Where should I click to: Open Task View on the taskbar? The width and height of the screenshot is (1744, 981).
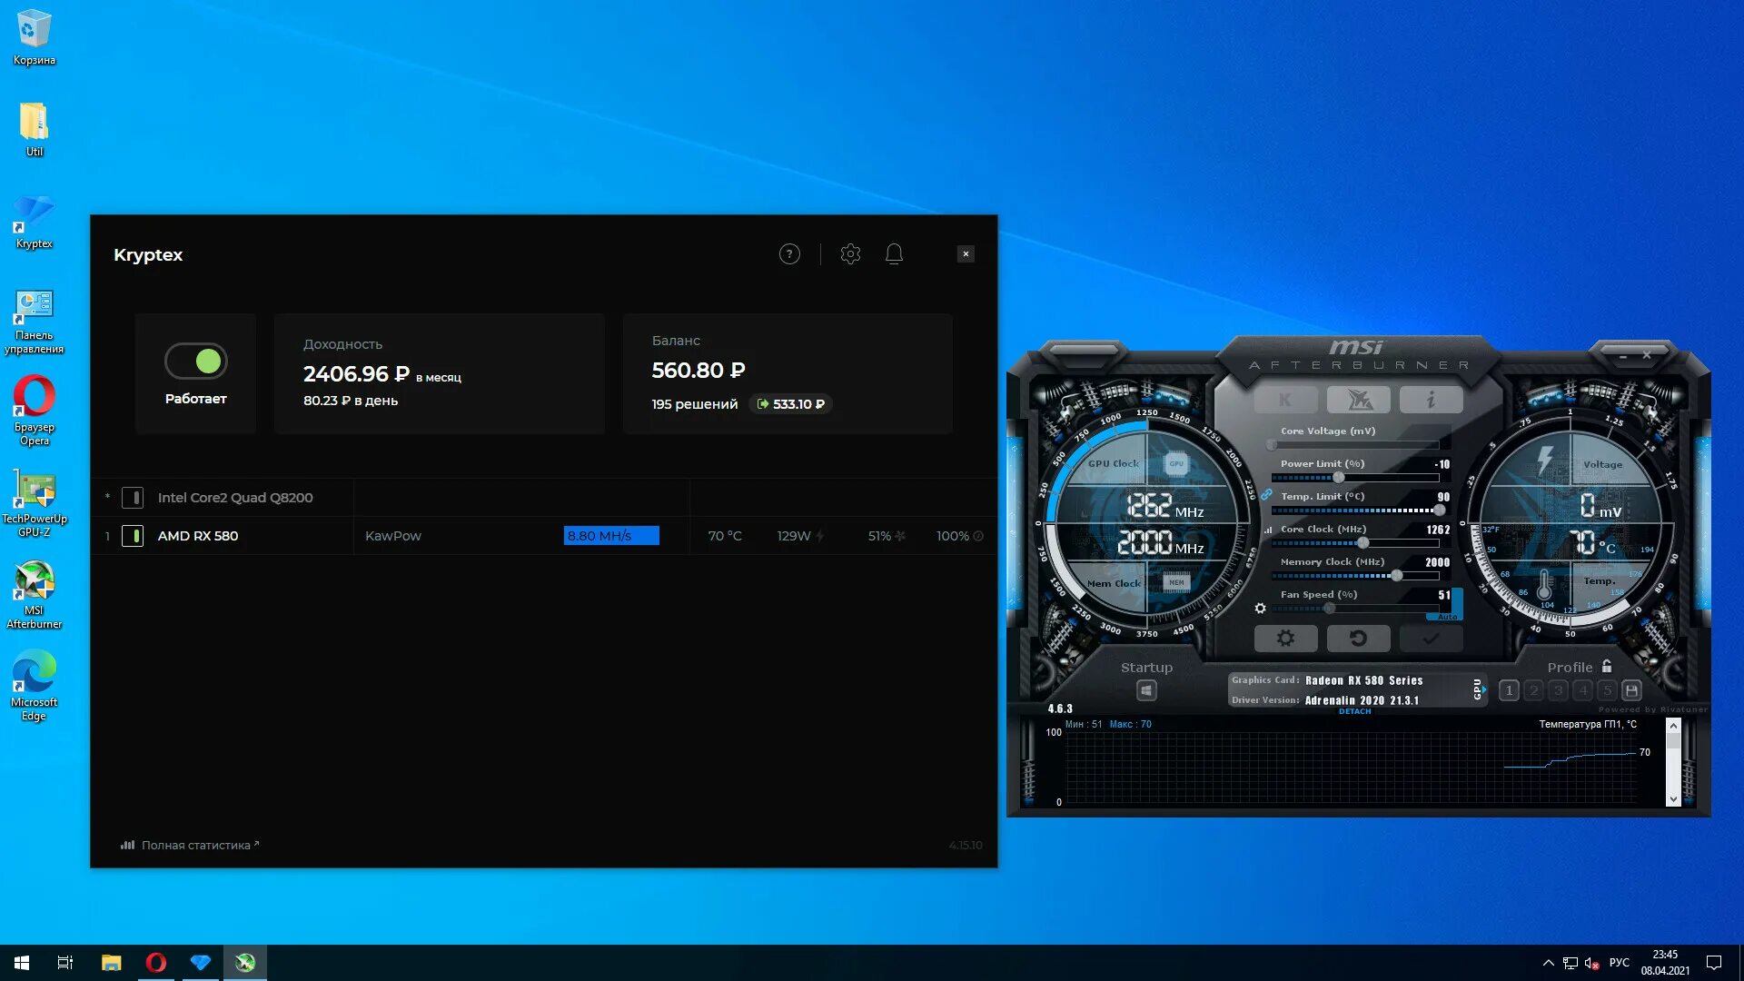pyautogui.click(x=65, y=963)
